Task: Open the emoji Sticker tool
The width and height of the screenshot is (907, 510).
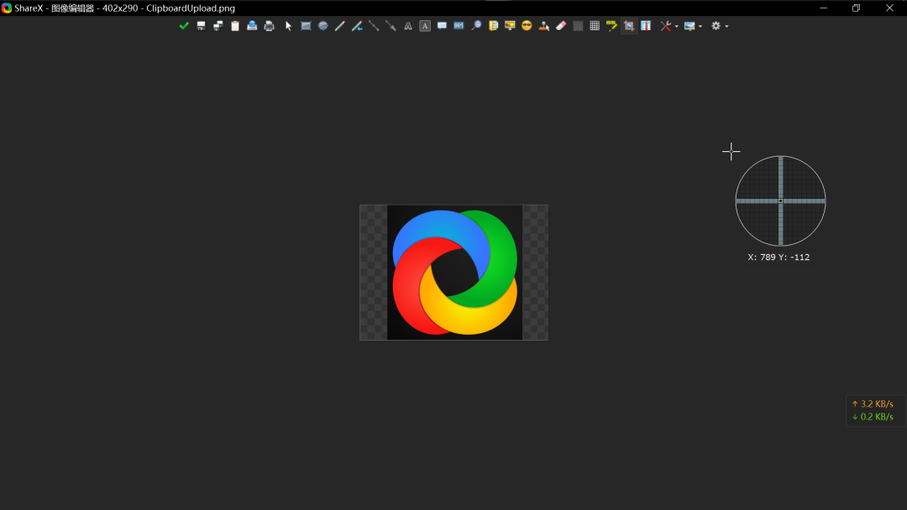Action: [527, 26]
